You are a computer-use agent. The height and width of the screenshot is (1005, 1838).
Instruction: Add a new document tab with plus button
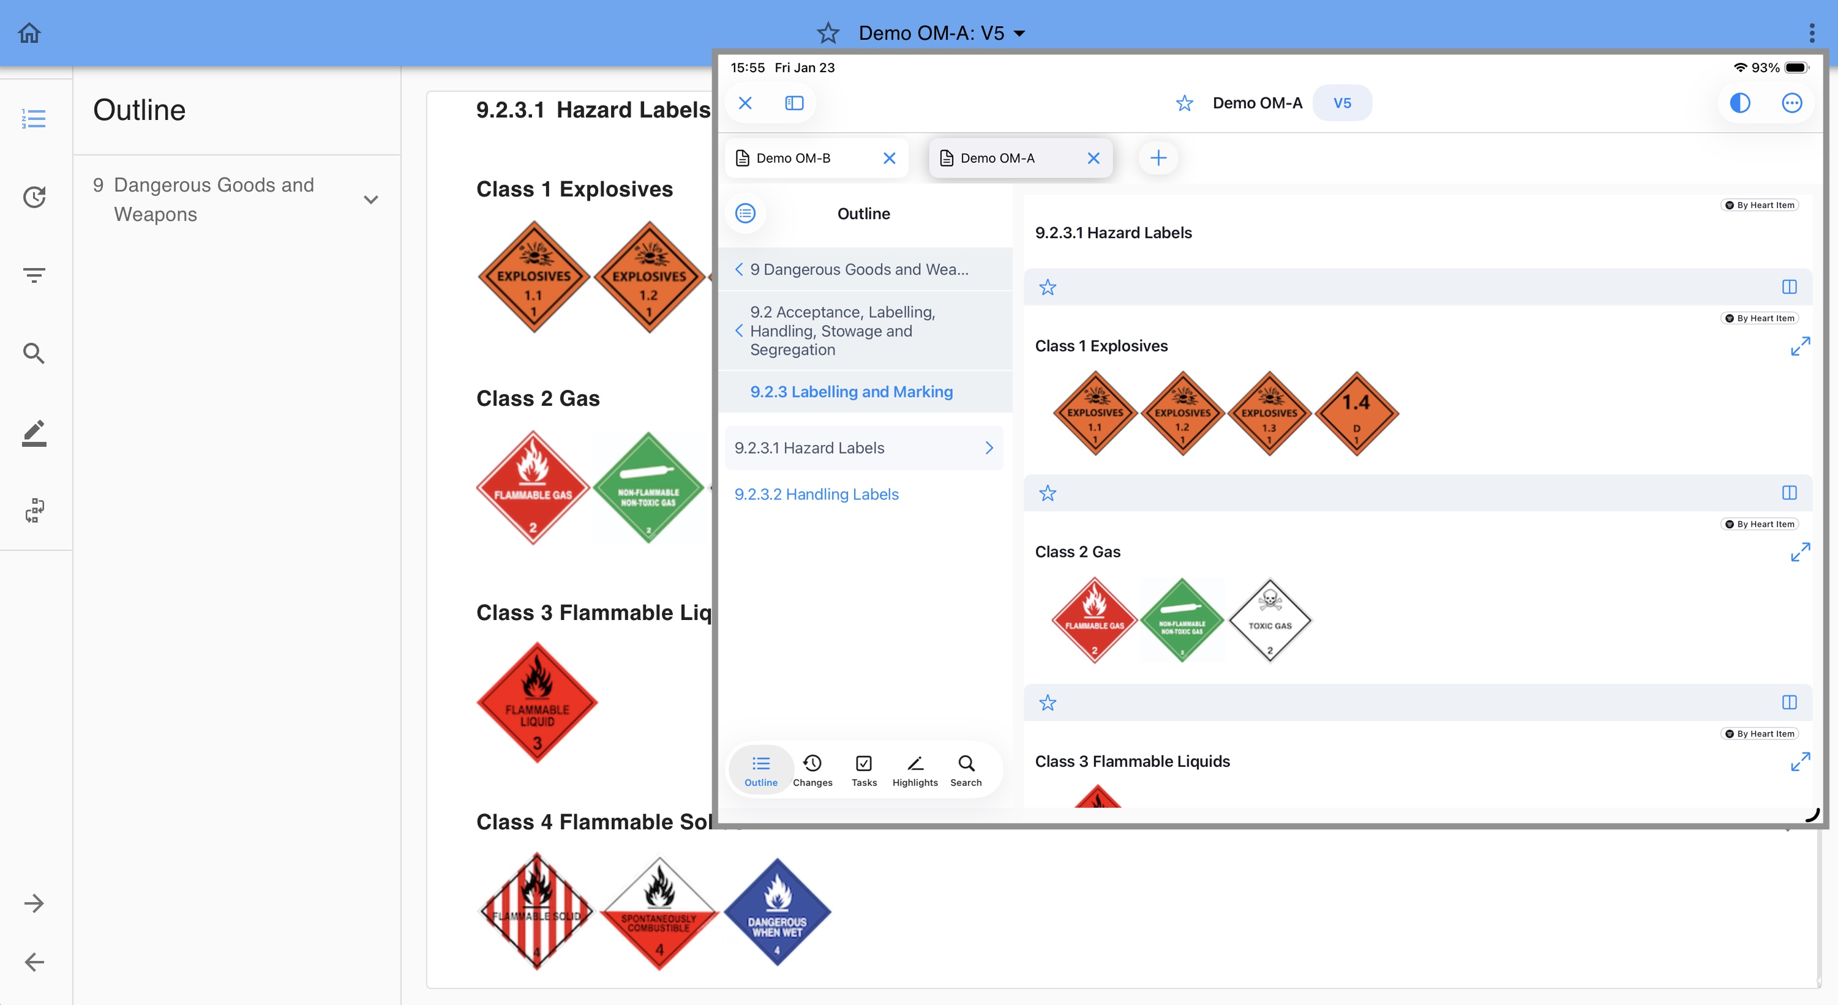tap(1158, 159)
